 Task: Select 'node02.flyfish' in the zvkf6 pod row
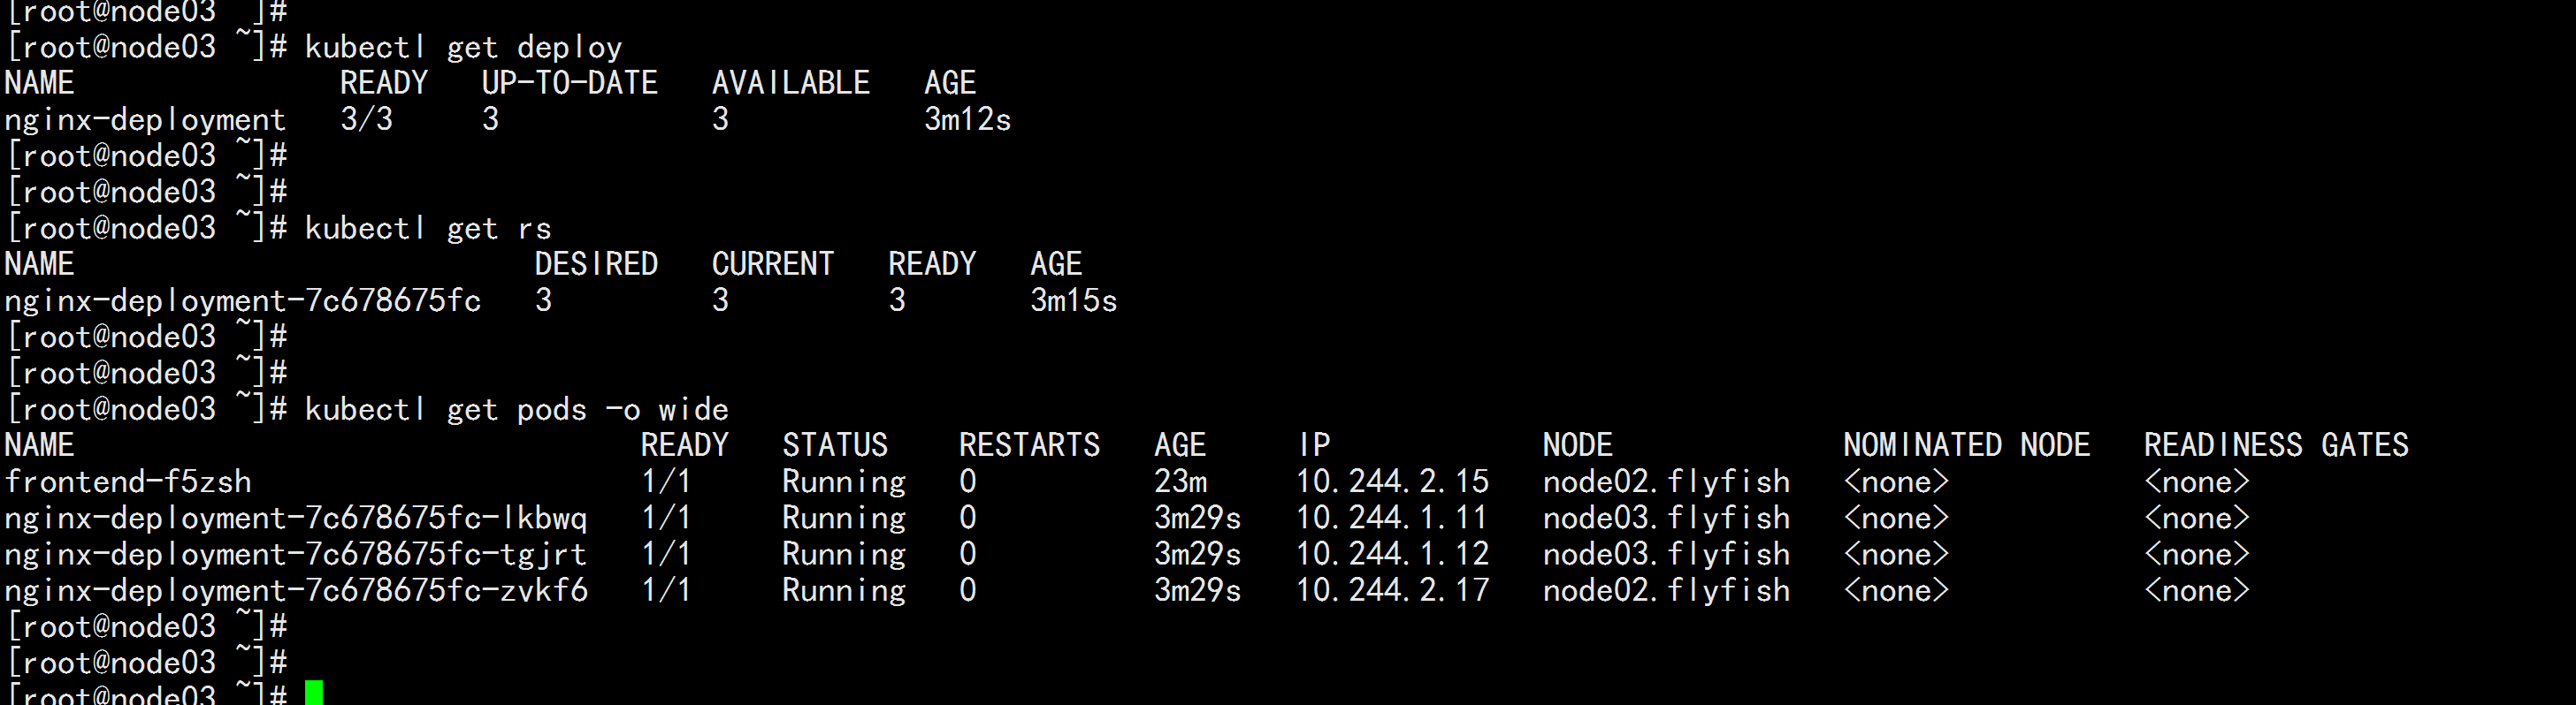click(x=1666, y=589)
